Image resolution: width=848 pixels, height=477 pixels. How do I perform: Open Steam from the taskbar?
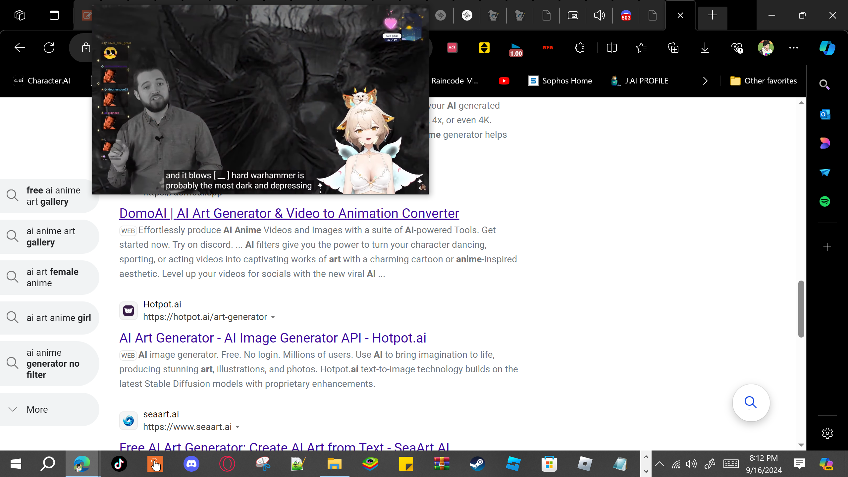pyautogui.click(x=477, y=463)
